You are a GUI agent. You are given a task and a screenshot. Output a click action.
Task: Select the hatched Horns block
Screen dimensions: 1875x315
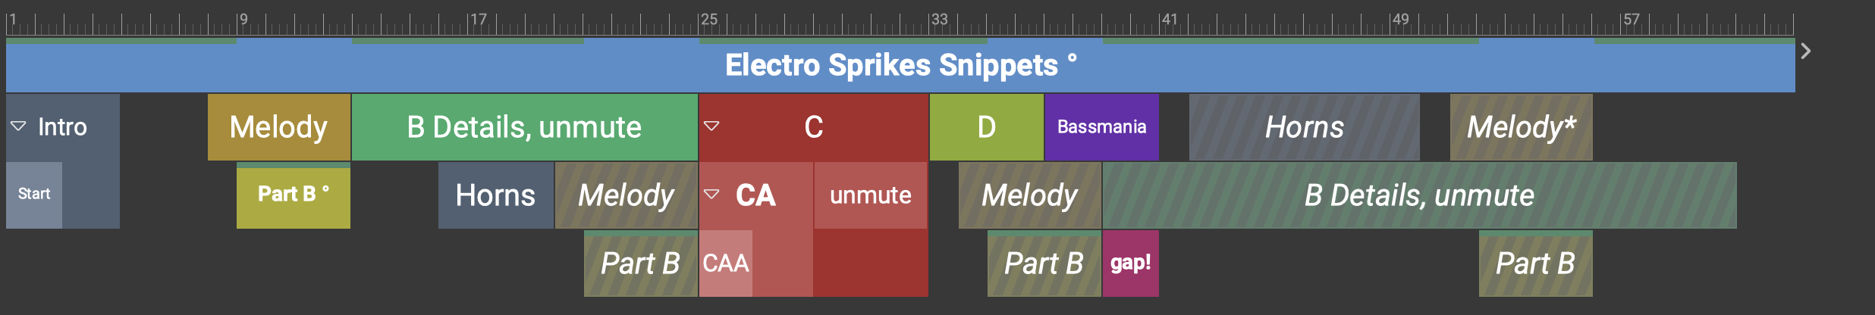click(x=1304, y=126)
